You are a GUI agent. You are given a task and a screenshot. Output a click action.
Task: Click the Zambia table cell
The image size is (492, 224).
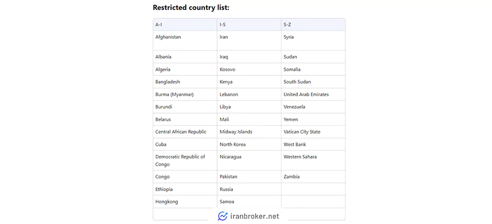(313, 176)
